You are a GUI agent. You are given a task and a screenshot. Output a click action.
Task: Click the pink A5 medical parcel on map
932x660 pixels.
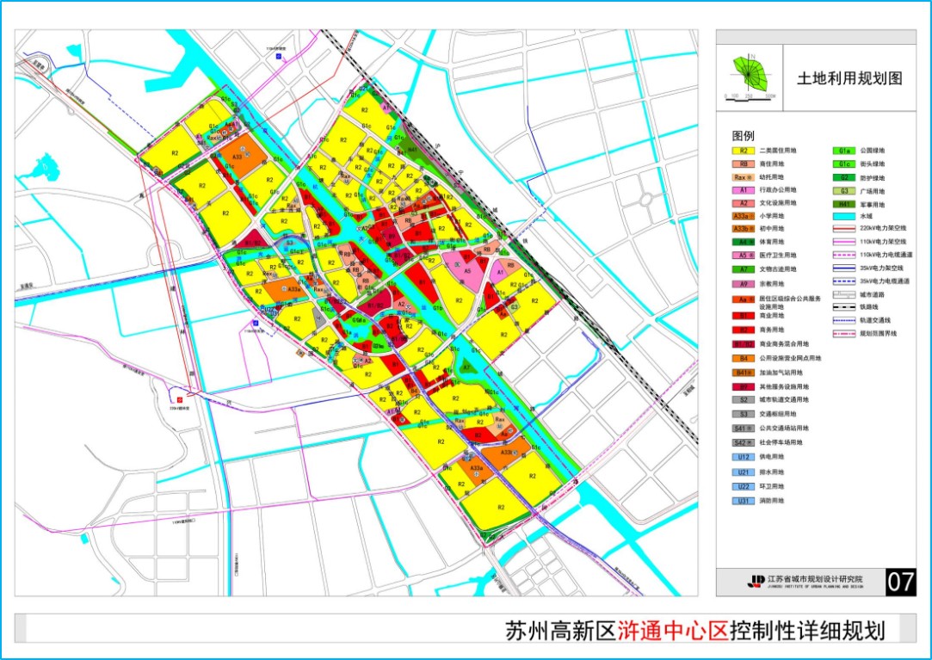click(x=466, y=271)
